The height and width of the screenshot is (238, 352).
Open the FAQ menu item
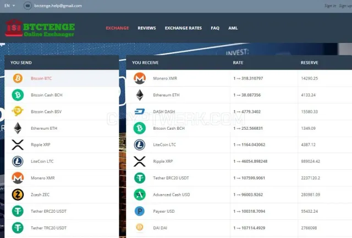tap(215, 28)
